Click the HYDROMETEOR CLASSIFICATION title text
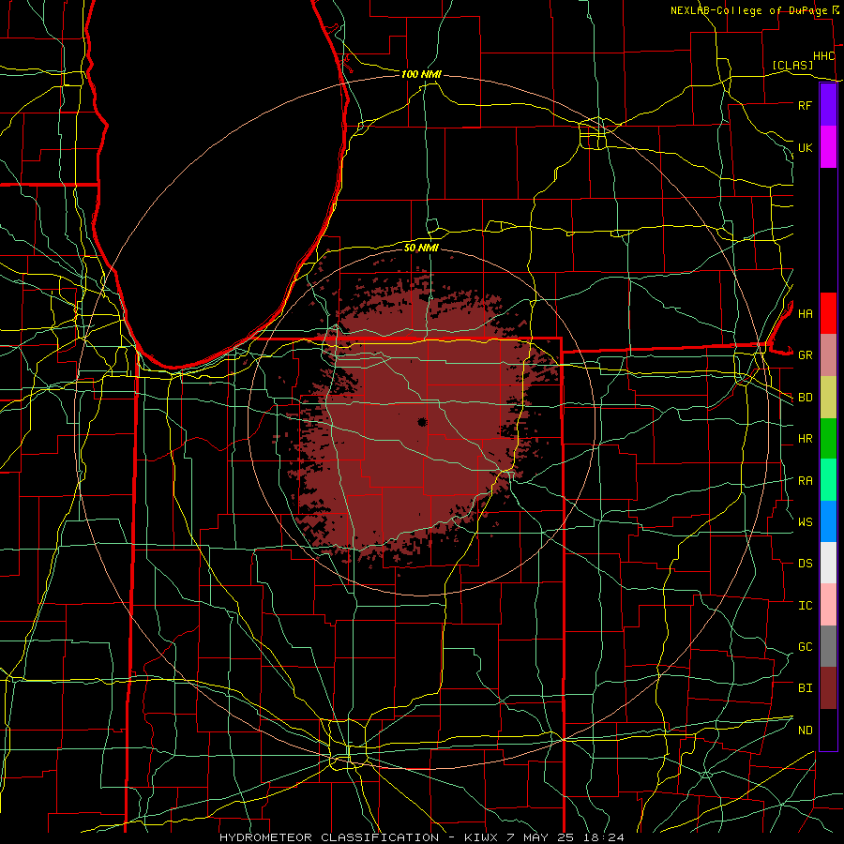Viewport: 844px width, 844px height. coord(329,837)
